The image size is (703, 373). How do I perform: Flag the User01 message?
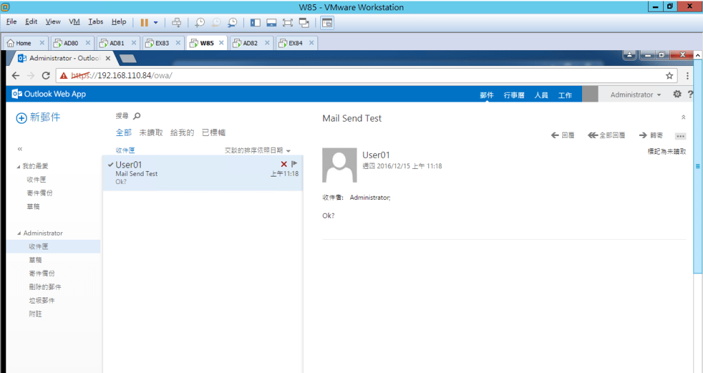(294, 163)
